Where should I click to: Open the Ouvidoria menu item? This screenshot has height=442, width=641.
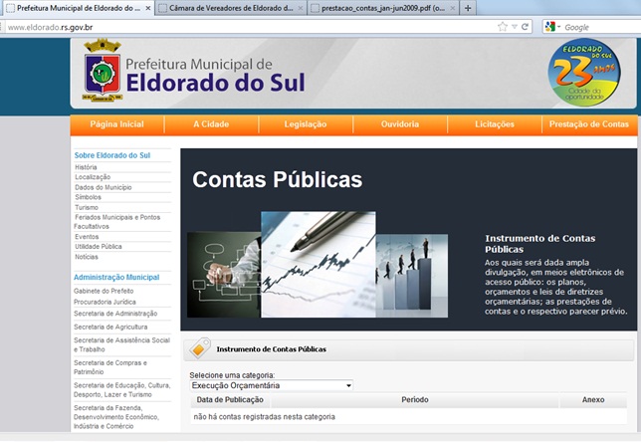pos(400,124)
